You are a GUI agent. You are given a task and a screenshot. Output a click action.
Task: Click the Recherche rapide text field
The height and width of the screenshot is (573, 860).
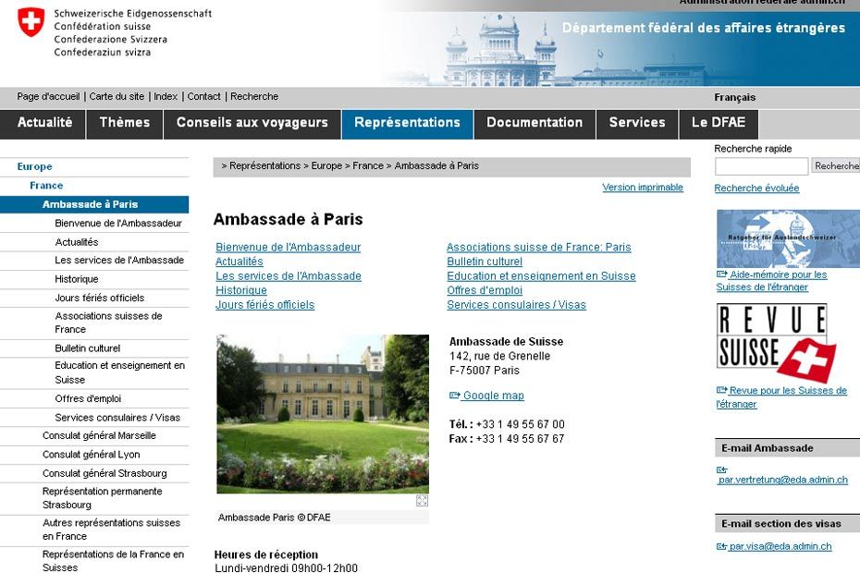click(x=761, y=166)
